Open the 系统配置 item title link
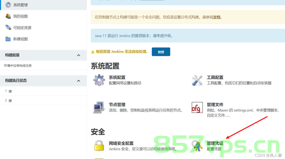Image resolution: width=285 pixels, height=159 pixels. 117,77
